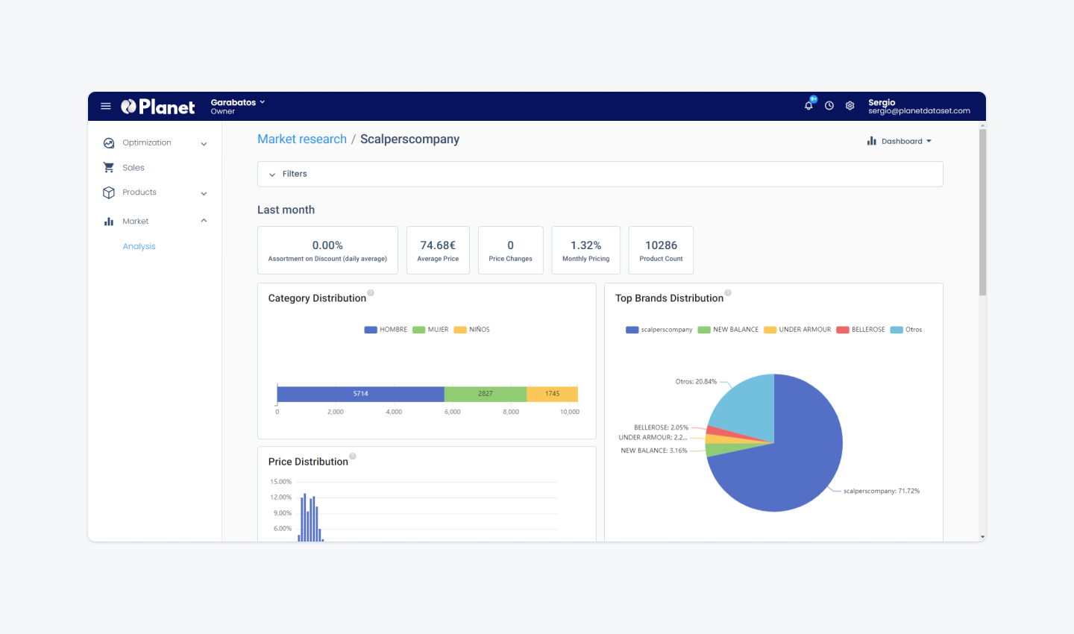
Task: Toggle the HOMBRE legend swatch
Action: (x=371, y=330)
